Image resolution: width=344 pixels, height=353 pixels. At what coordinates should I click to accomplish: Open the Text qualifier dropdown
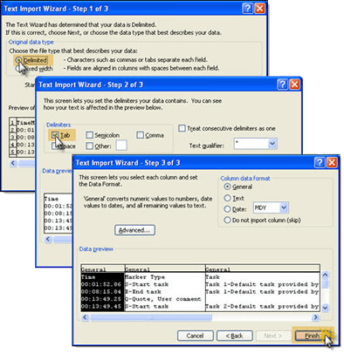click(x=272, y=144)
